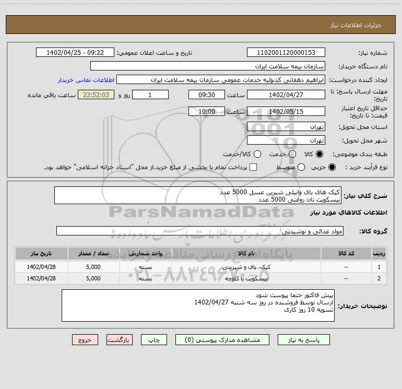Viewport: 402px width, 389px height.
Task: Select table row بیسکویت یا کلوچه
Action: tap(201, 278)
